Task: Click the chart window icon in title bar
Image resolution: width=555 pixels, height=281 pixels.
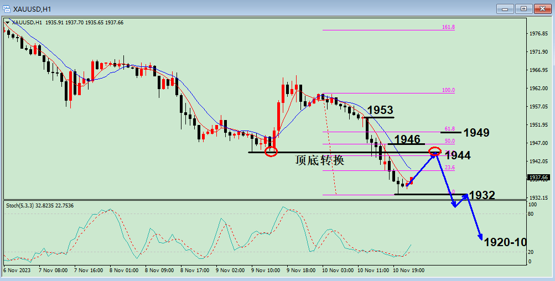Action: (7, 8)
